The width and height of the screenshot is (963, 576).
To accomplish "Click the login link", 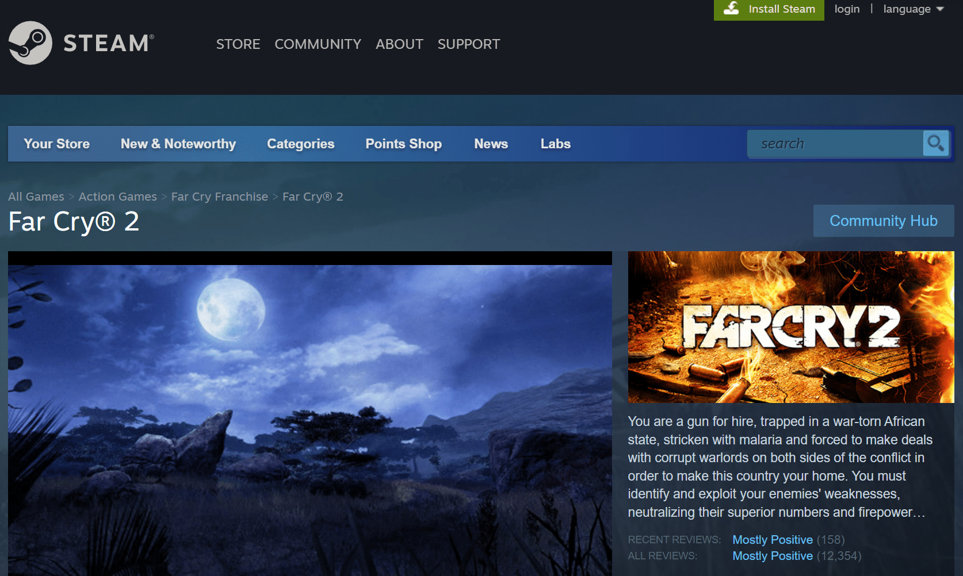I will pyautogui.click(x=847, y=9).
